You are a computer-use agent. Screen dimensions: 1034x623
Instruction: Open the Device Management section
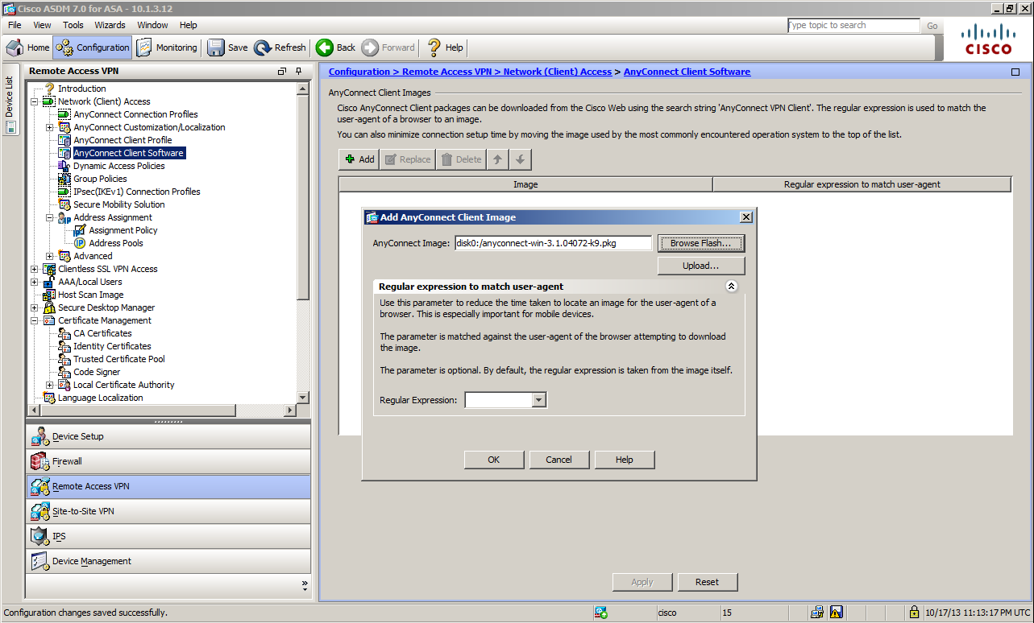click(168, 561)
